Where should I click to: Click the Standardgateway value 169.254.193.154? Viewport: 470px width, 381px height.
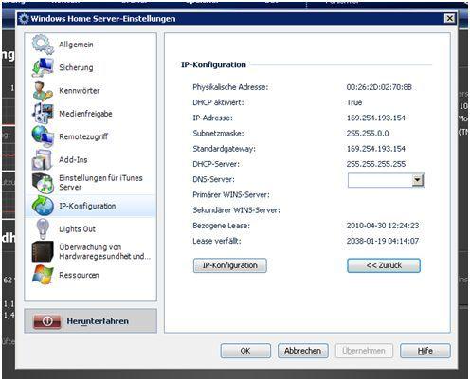tap(376, 149)
